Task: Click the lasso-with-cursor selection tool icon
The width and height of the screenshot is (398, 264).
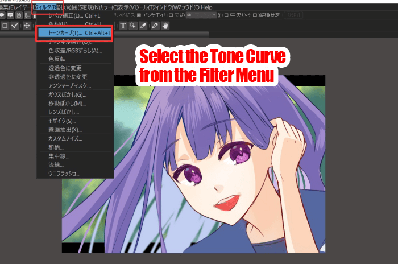Action: (x=132, y=26)
